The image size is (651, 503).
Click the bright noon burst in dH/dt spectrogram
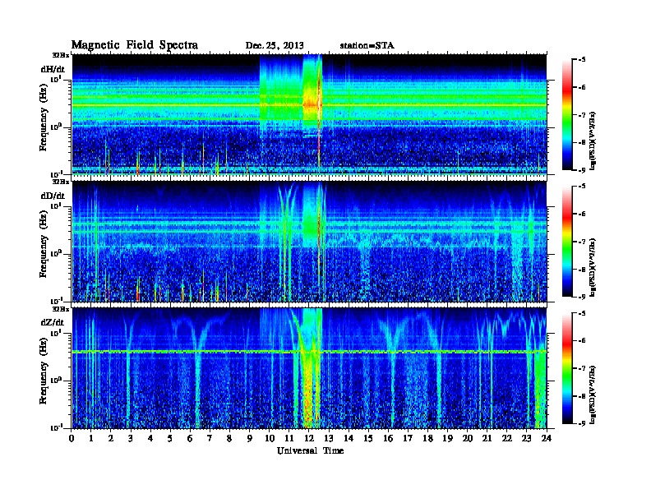pos(312,104)
